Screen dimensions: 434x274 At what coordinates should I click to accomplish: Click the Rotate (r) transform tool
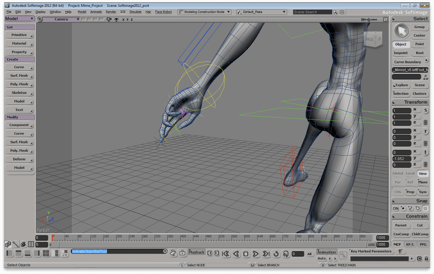click(x=425, y=131)
